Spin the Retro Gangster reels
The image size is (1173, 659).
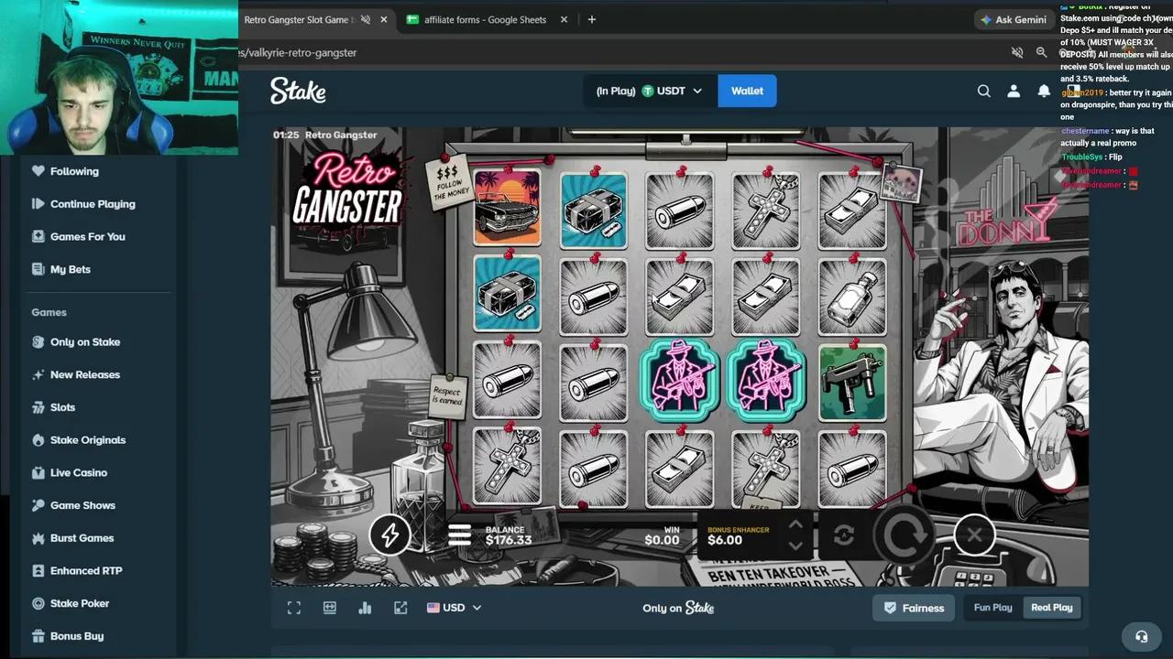(x=903, y=535)
